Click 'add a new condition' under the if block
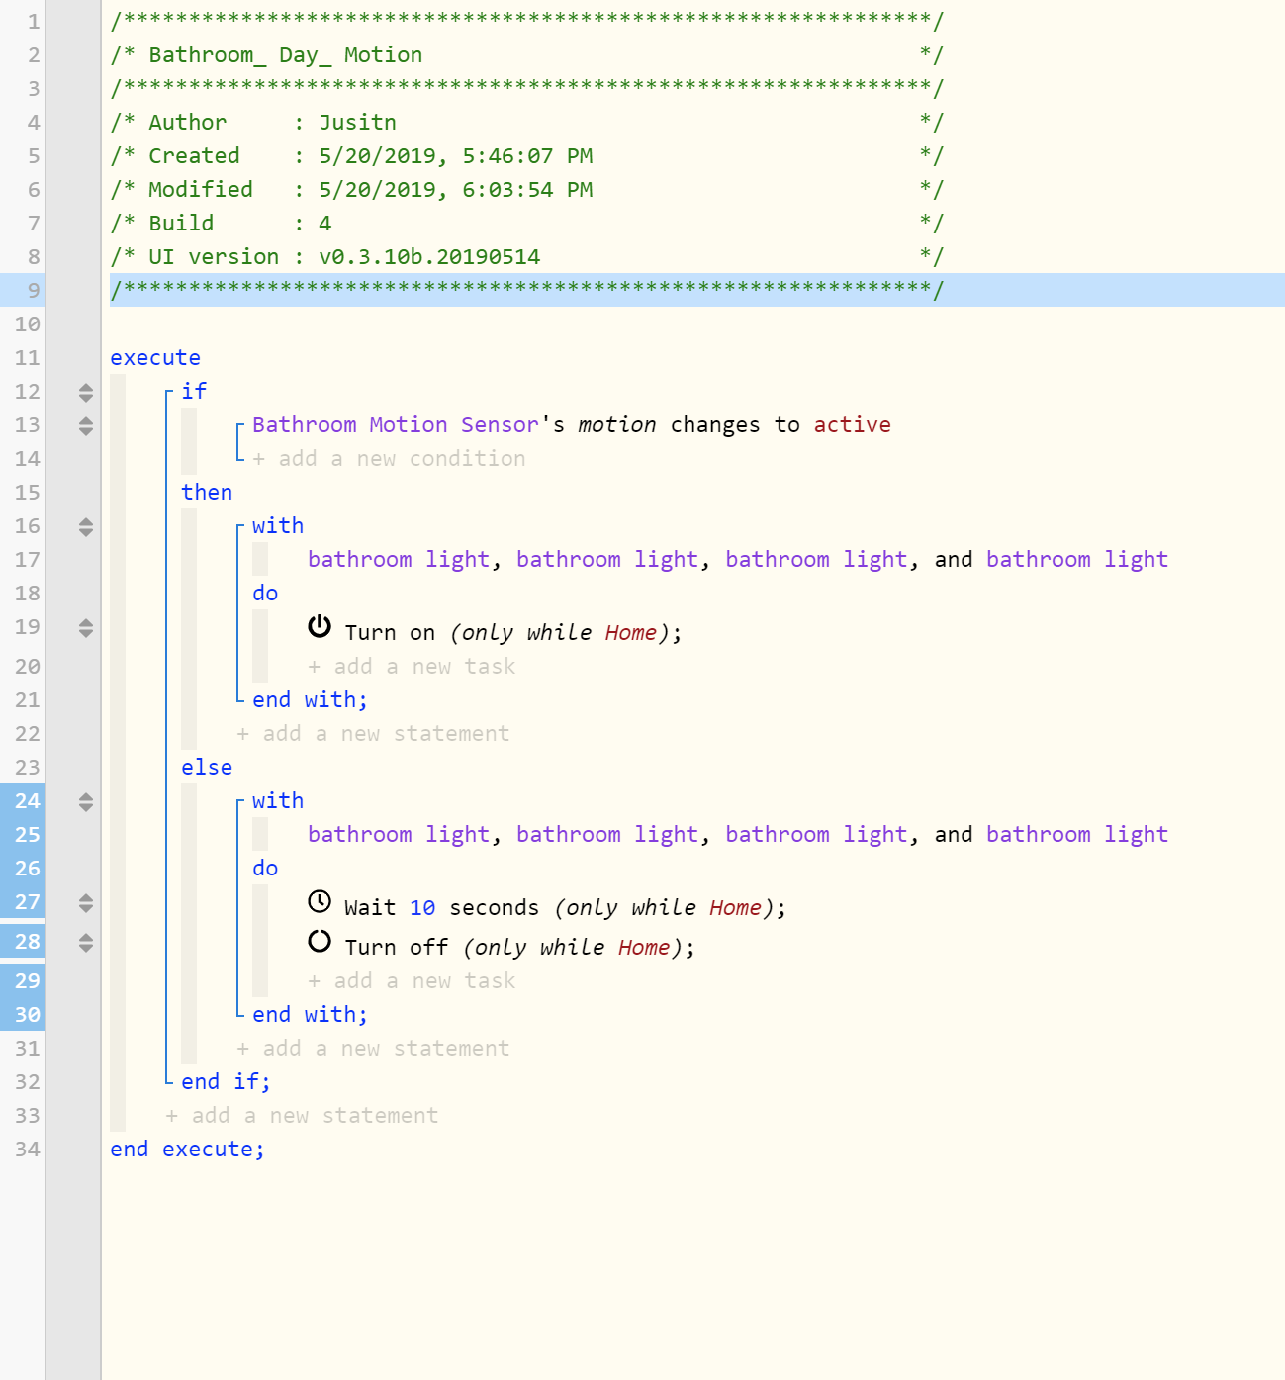Image resolution: width=1285 pixels, height=1380 pixels. (389, 458)
